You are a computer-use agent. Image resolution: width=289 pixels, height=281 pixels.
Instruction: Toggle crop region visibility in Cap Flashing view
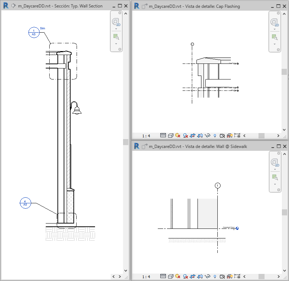(x=200, y=136)
